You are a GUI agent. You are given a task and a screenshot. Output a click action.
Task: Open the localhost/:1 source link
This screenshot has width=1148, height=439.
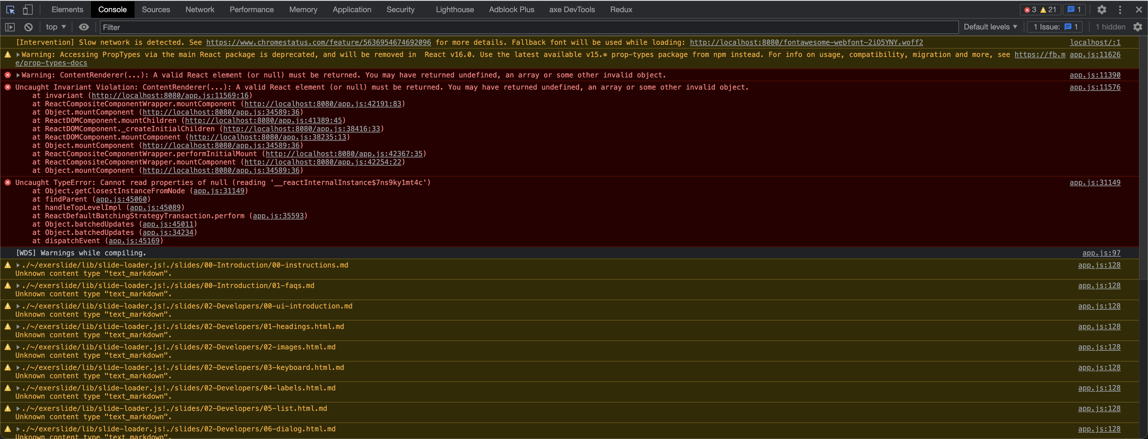(x=1095, y=42)
